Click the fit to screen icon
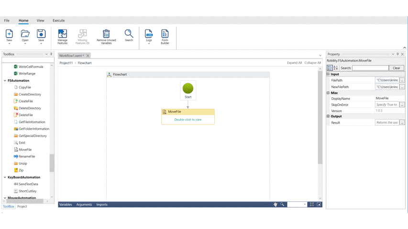This screenshot has height=229, width=408. (x=311, y=204)
